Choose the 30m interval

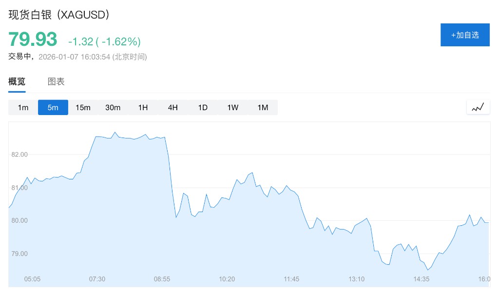[113, 108]
